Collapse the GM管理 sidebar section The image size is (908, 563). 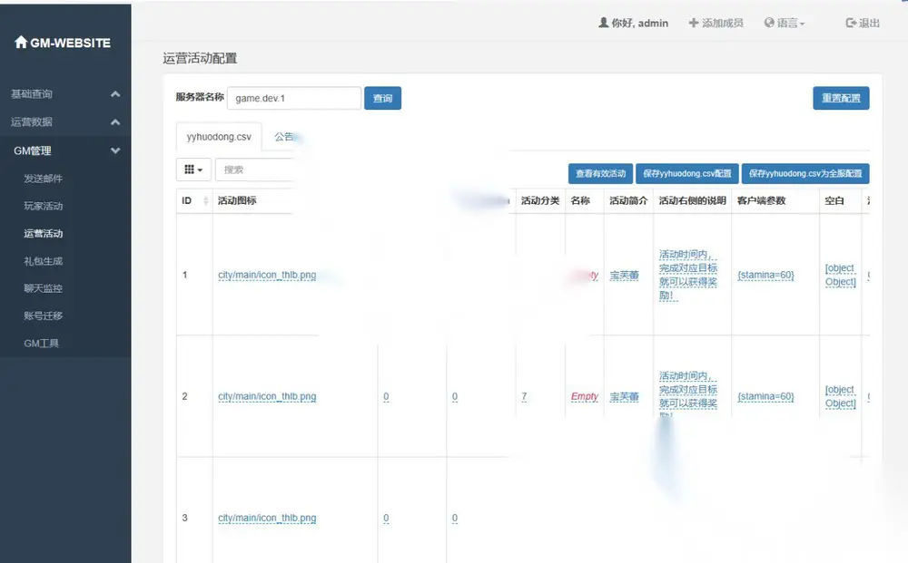pyautogui.click(x=65, y=150)
